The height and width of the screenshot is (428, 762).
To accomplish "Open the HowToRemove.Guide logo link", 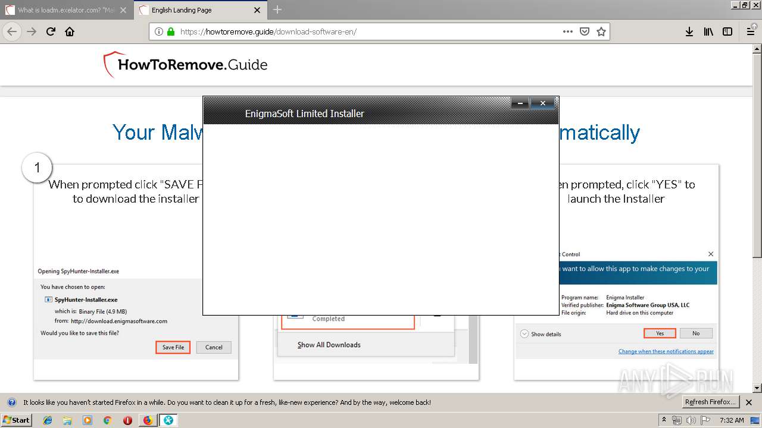I will [x=185, y=65].
